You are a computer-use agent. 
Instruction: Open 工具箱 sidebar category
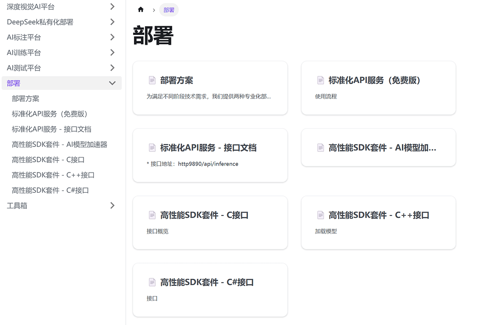pos(17,206)
